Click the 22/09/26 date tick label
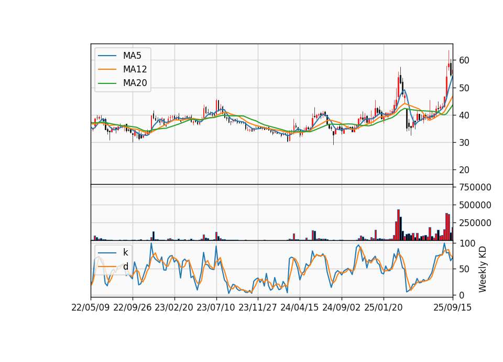This screenshot has height=362, width=503. [133, 307]
